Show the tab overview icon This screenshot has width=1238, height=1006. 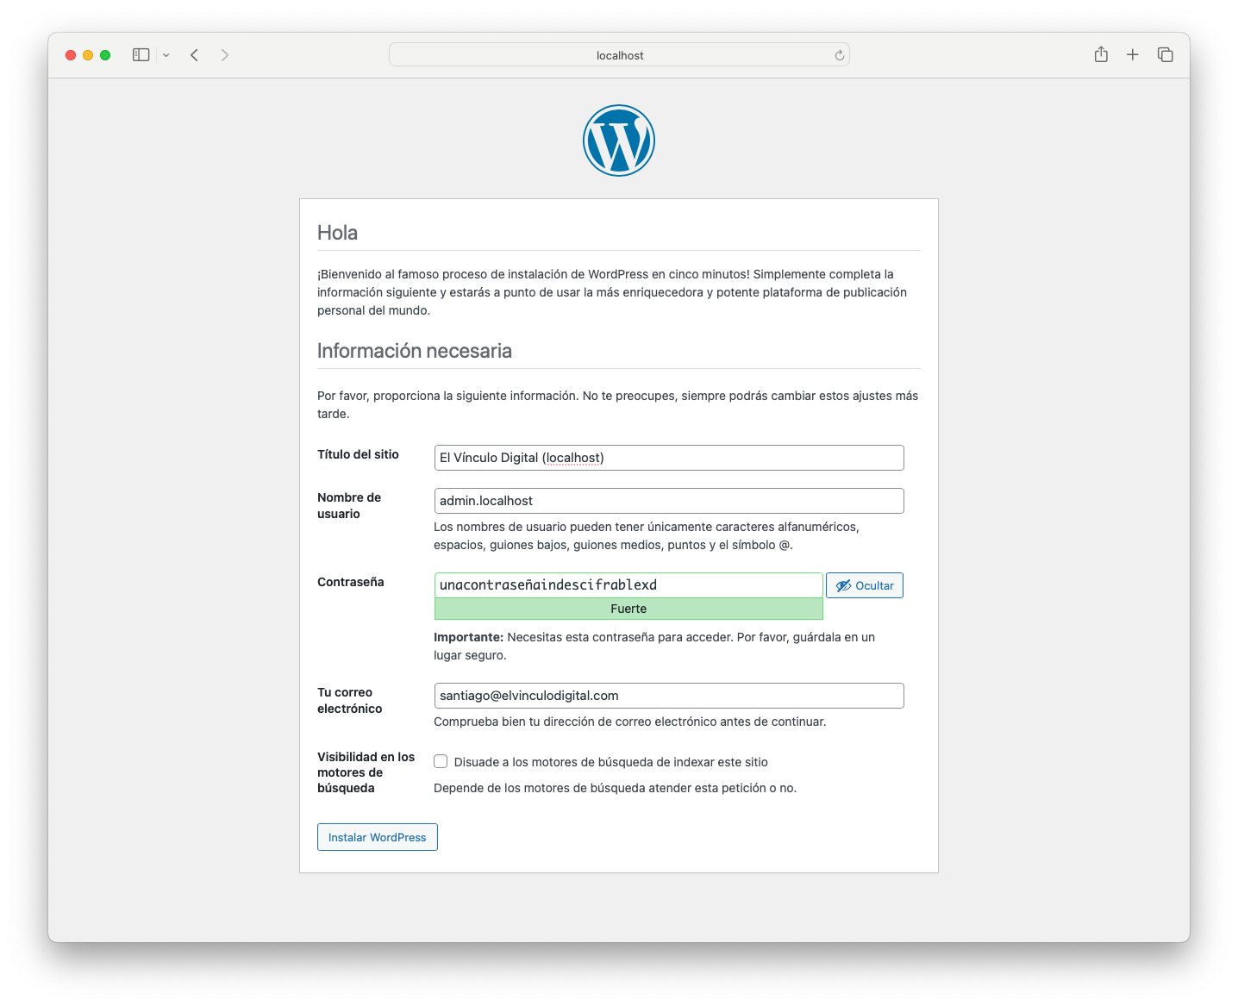click(x=1165, y=55)
